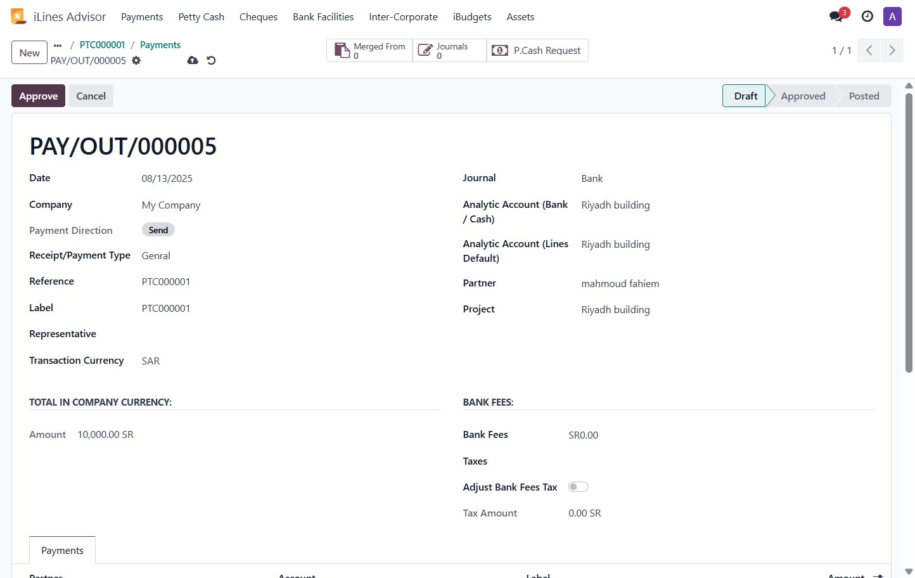This screenshot has width=915, height=578.
Task: Open the iBudgets menu
Action: pyautogui.click(x=472, y=17)
